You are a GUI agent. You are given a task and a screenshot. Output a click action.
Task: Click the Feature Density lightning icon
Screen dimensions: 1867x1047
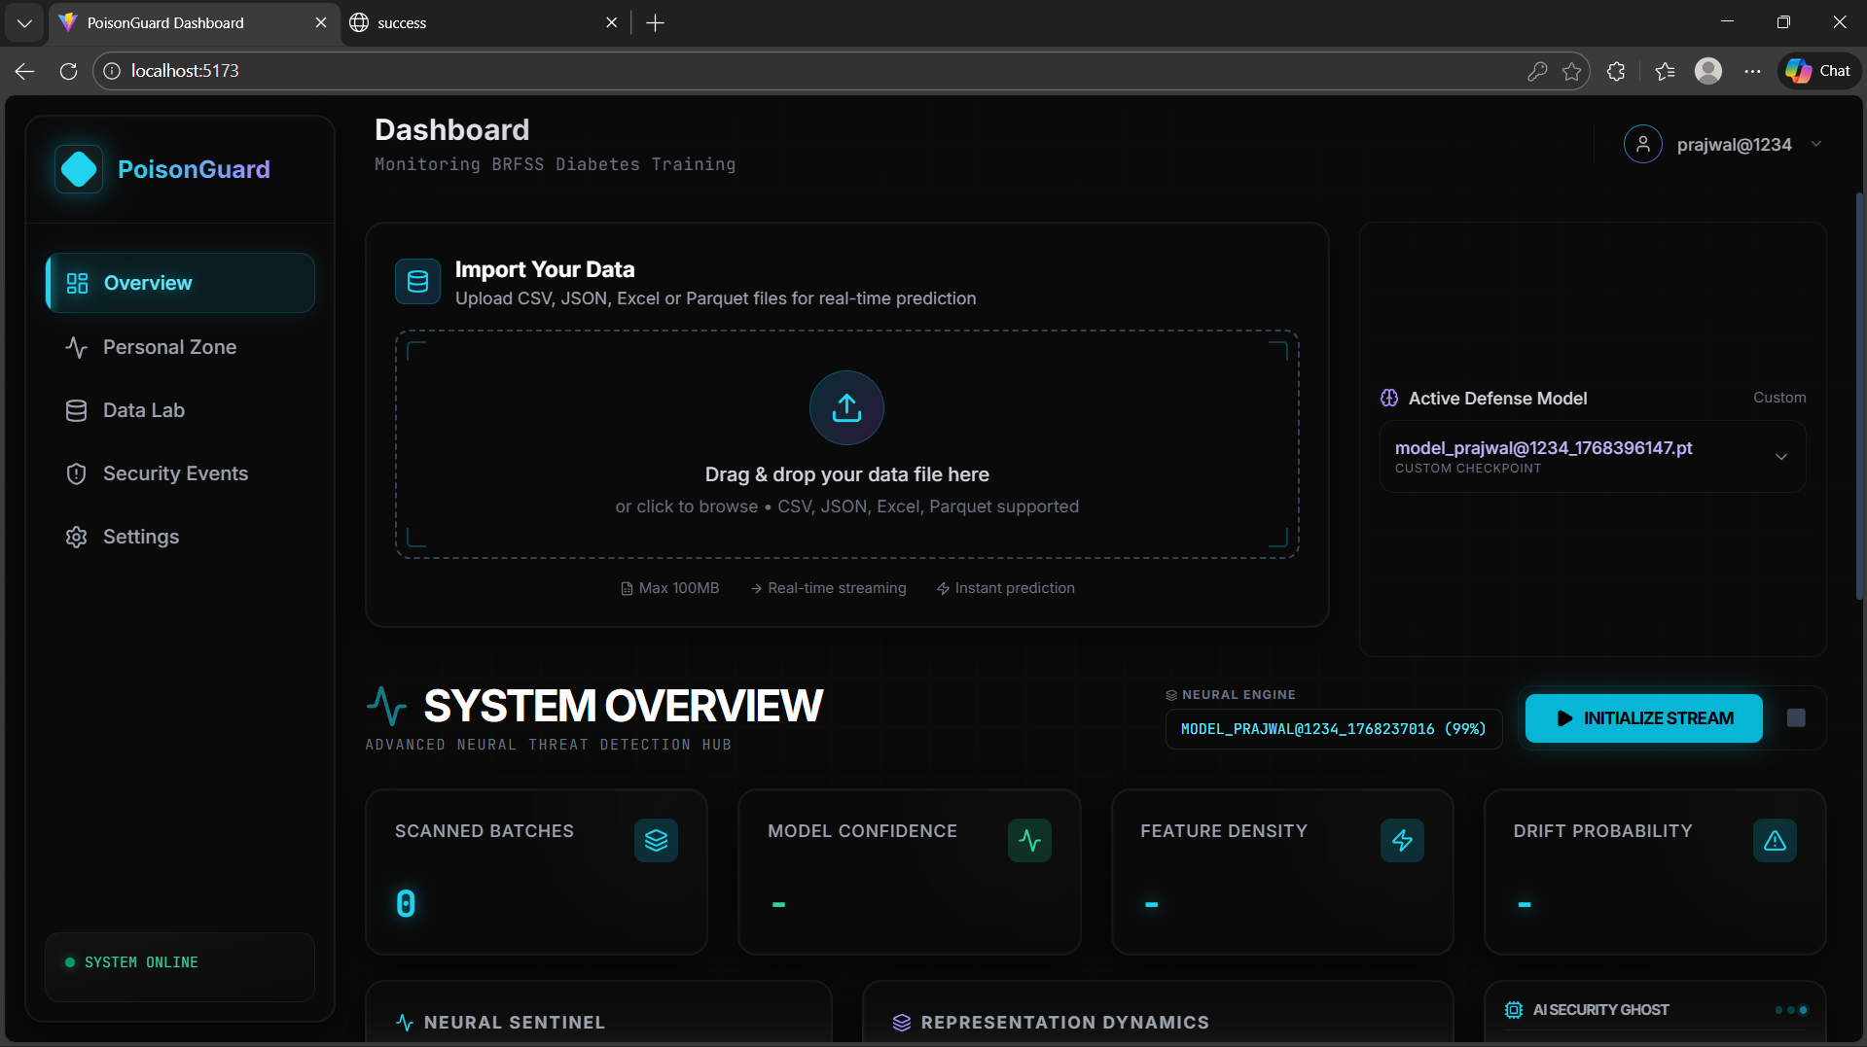pyautogui.click(x=1402, y=840)
